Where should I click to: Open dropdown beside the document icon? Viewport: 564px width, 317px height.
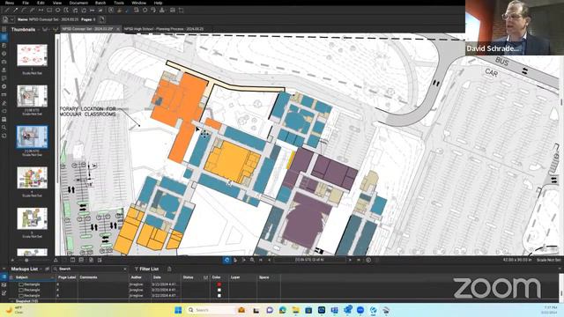coord(11,19)
